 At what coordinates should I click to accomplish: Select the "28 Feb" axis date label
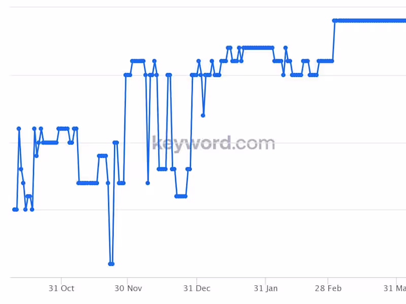pos(328,288)
